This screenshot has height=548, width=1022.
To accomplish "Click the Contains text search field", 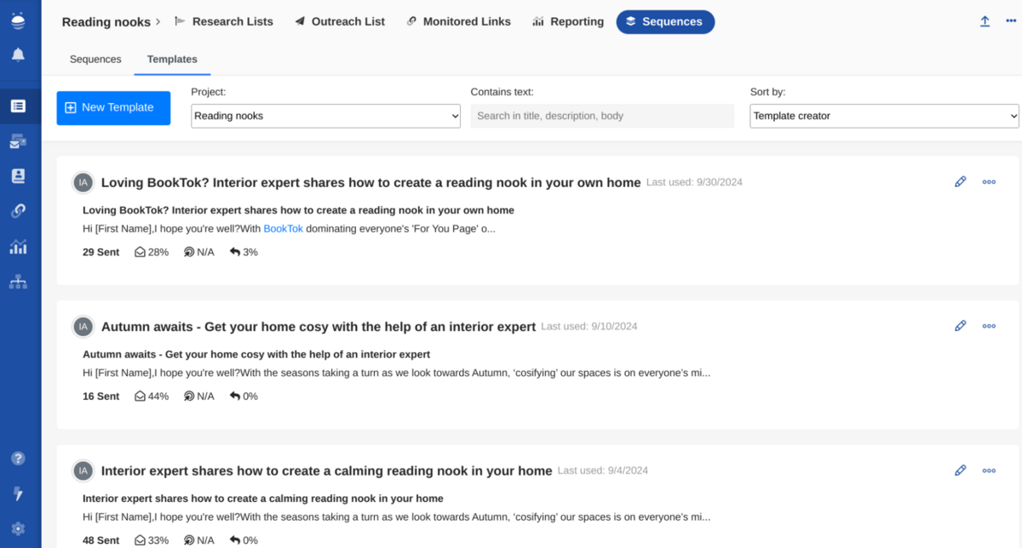I will (601, 116).
